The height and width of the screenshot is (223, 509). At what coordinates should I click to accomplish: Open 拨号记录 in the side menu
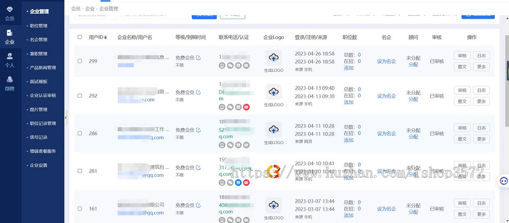[38, 137]
